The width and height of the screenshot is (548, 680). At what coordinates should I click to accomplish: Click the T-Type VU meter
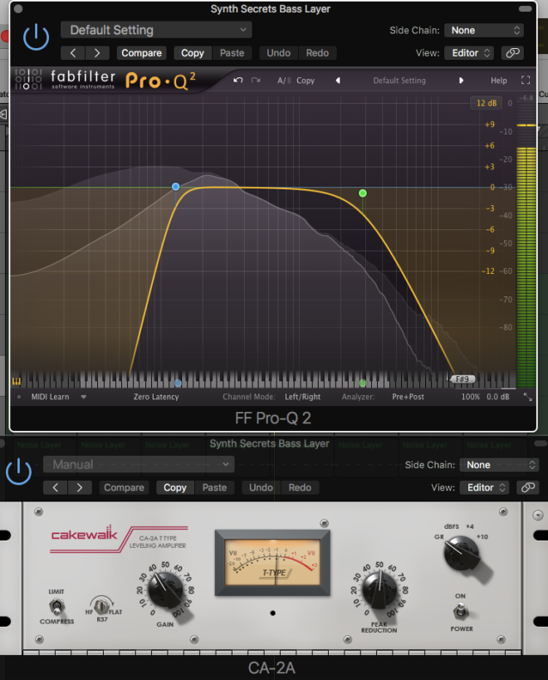point(272,562)
